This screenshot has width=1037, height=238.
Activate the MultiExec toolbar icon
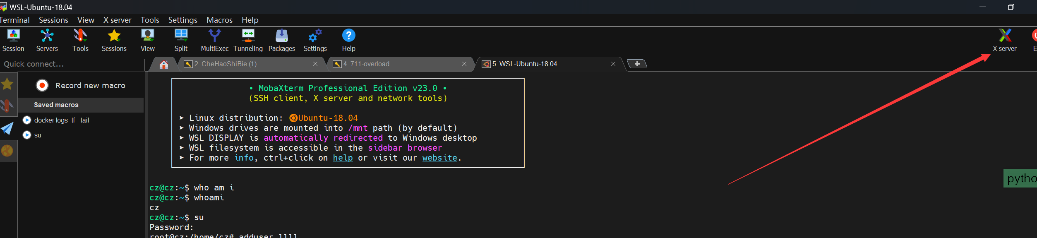coord(214,40)
